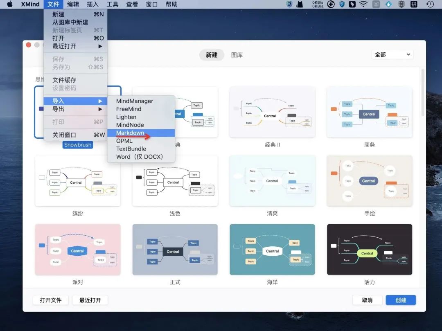Click the 打开文件 button

tap(51, 300)
